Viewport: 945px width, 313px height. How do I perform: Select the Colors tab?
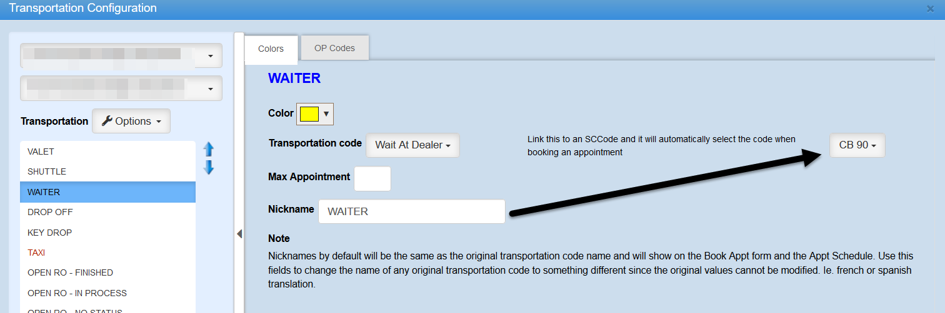coord(271,49)
